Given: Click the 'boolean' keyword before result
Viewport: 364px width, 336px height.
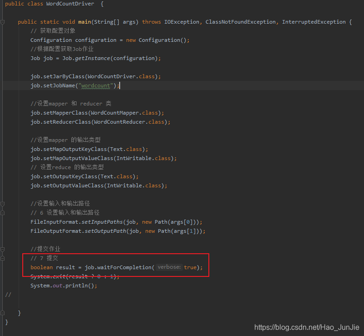Looking at the screenshot, I should pos(41,267).
